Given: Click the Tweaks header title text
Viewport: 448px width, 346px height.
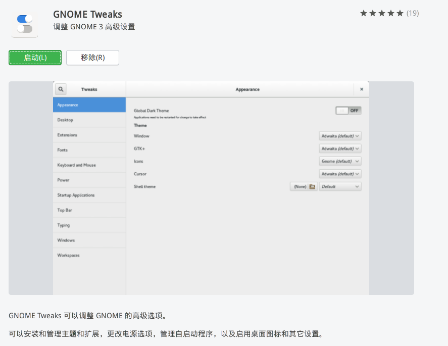Looking at the screenshot, I should (89, 89).
